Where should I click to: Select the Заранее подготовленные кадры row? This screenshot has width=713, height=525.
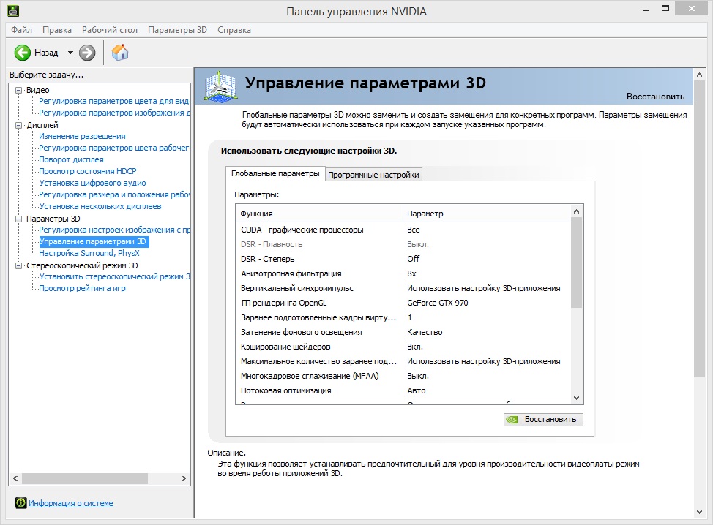[x=403, y=317]
